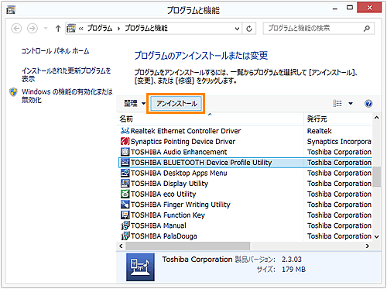387x289 pixels.
Task: Click Synaptics Incorpora publisher cell
Action: [339, 142]
